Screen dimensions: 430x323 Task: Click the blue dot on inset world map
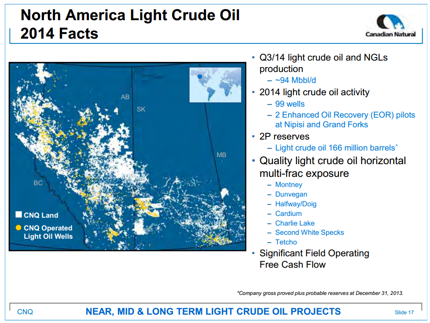pos(200,76)
